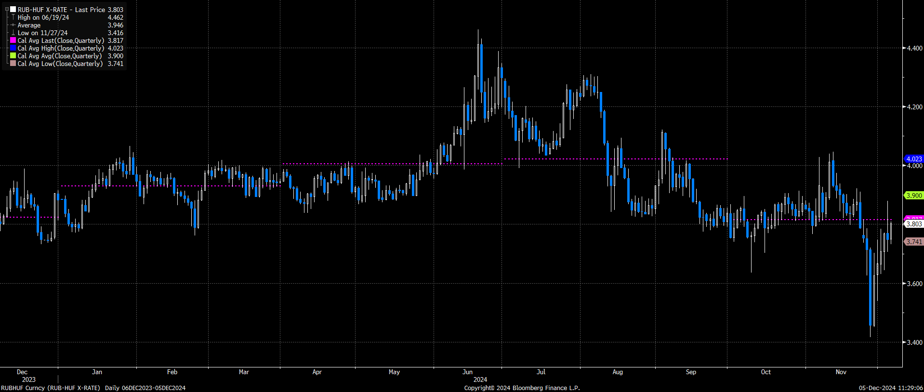Click the pink Cal Avg Low swatch
The width and height of the screenshot is (924, 392).
point(13,64)
